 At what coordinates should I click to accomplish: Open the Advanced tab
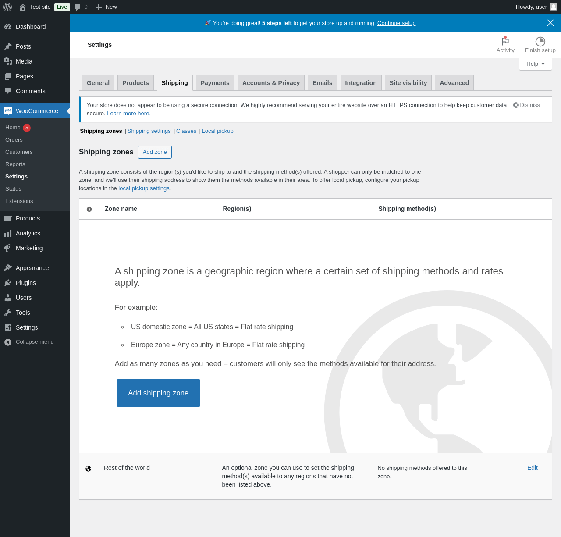(x=454, y=83)
